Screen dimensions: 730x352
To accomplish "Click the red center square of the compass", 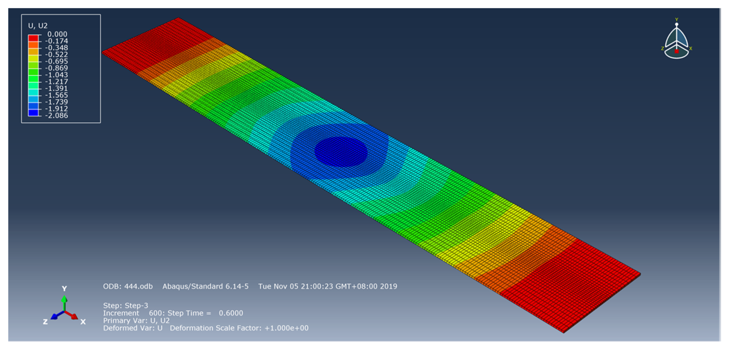I will [x=677, y=51].
